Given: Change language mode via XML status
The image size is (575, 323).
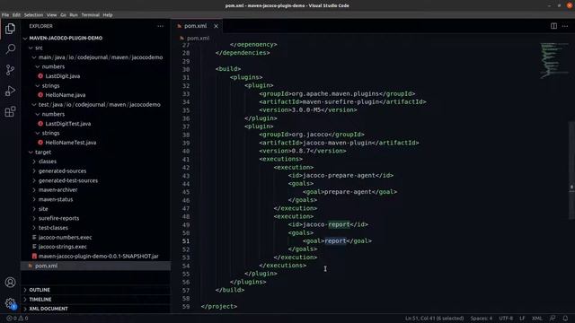Looking at the screenshot, I should tap(537, 319).
